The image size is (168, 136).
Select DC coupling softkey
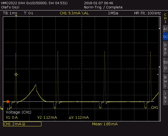click(165, 37)
